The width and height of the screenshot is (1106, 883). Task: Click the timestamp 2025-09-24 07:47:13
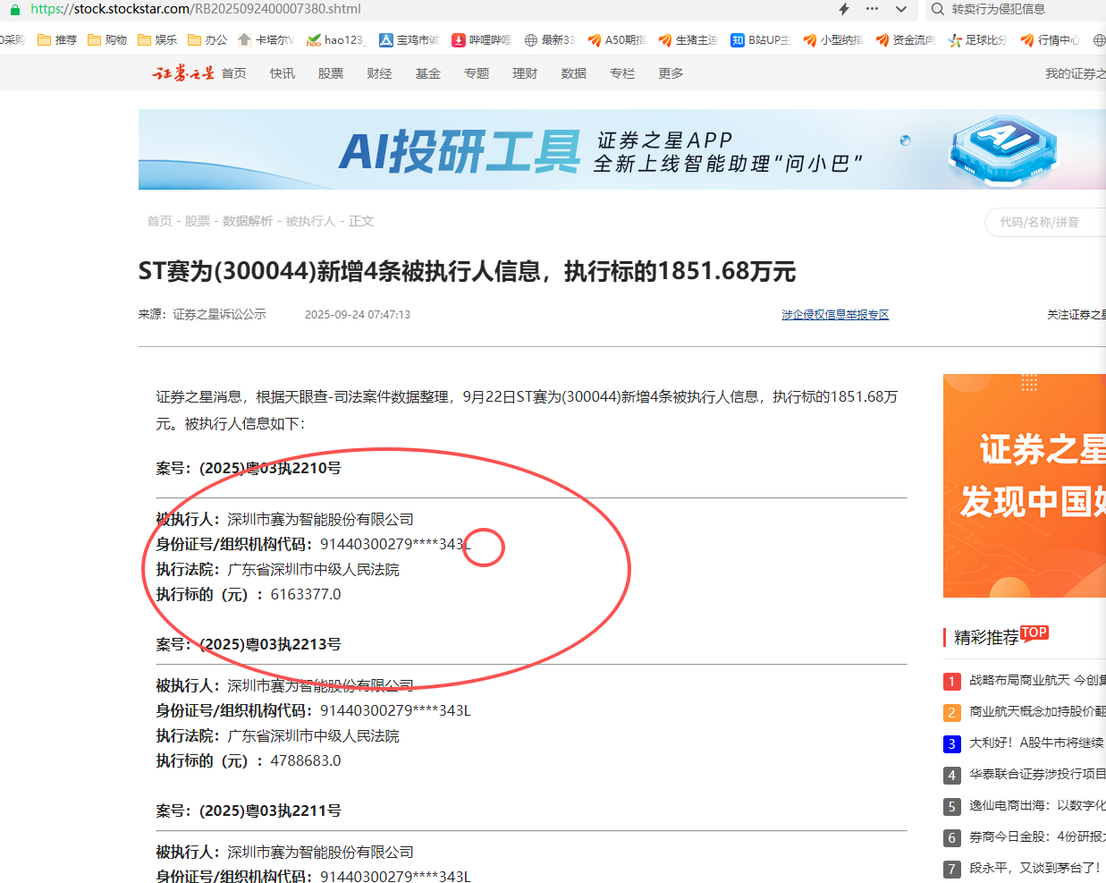tap(358, 315)
